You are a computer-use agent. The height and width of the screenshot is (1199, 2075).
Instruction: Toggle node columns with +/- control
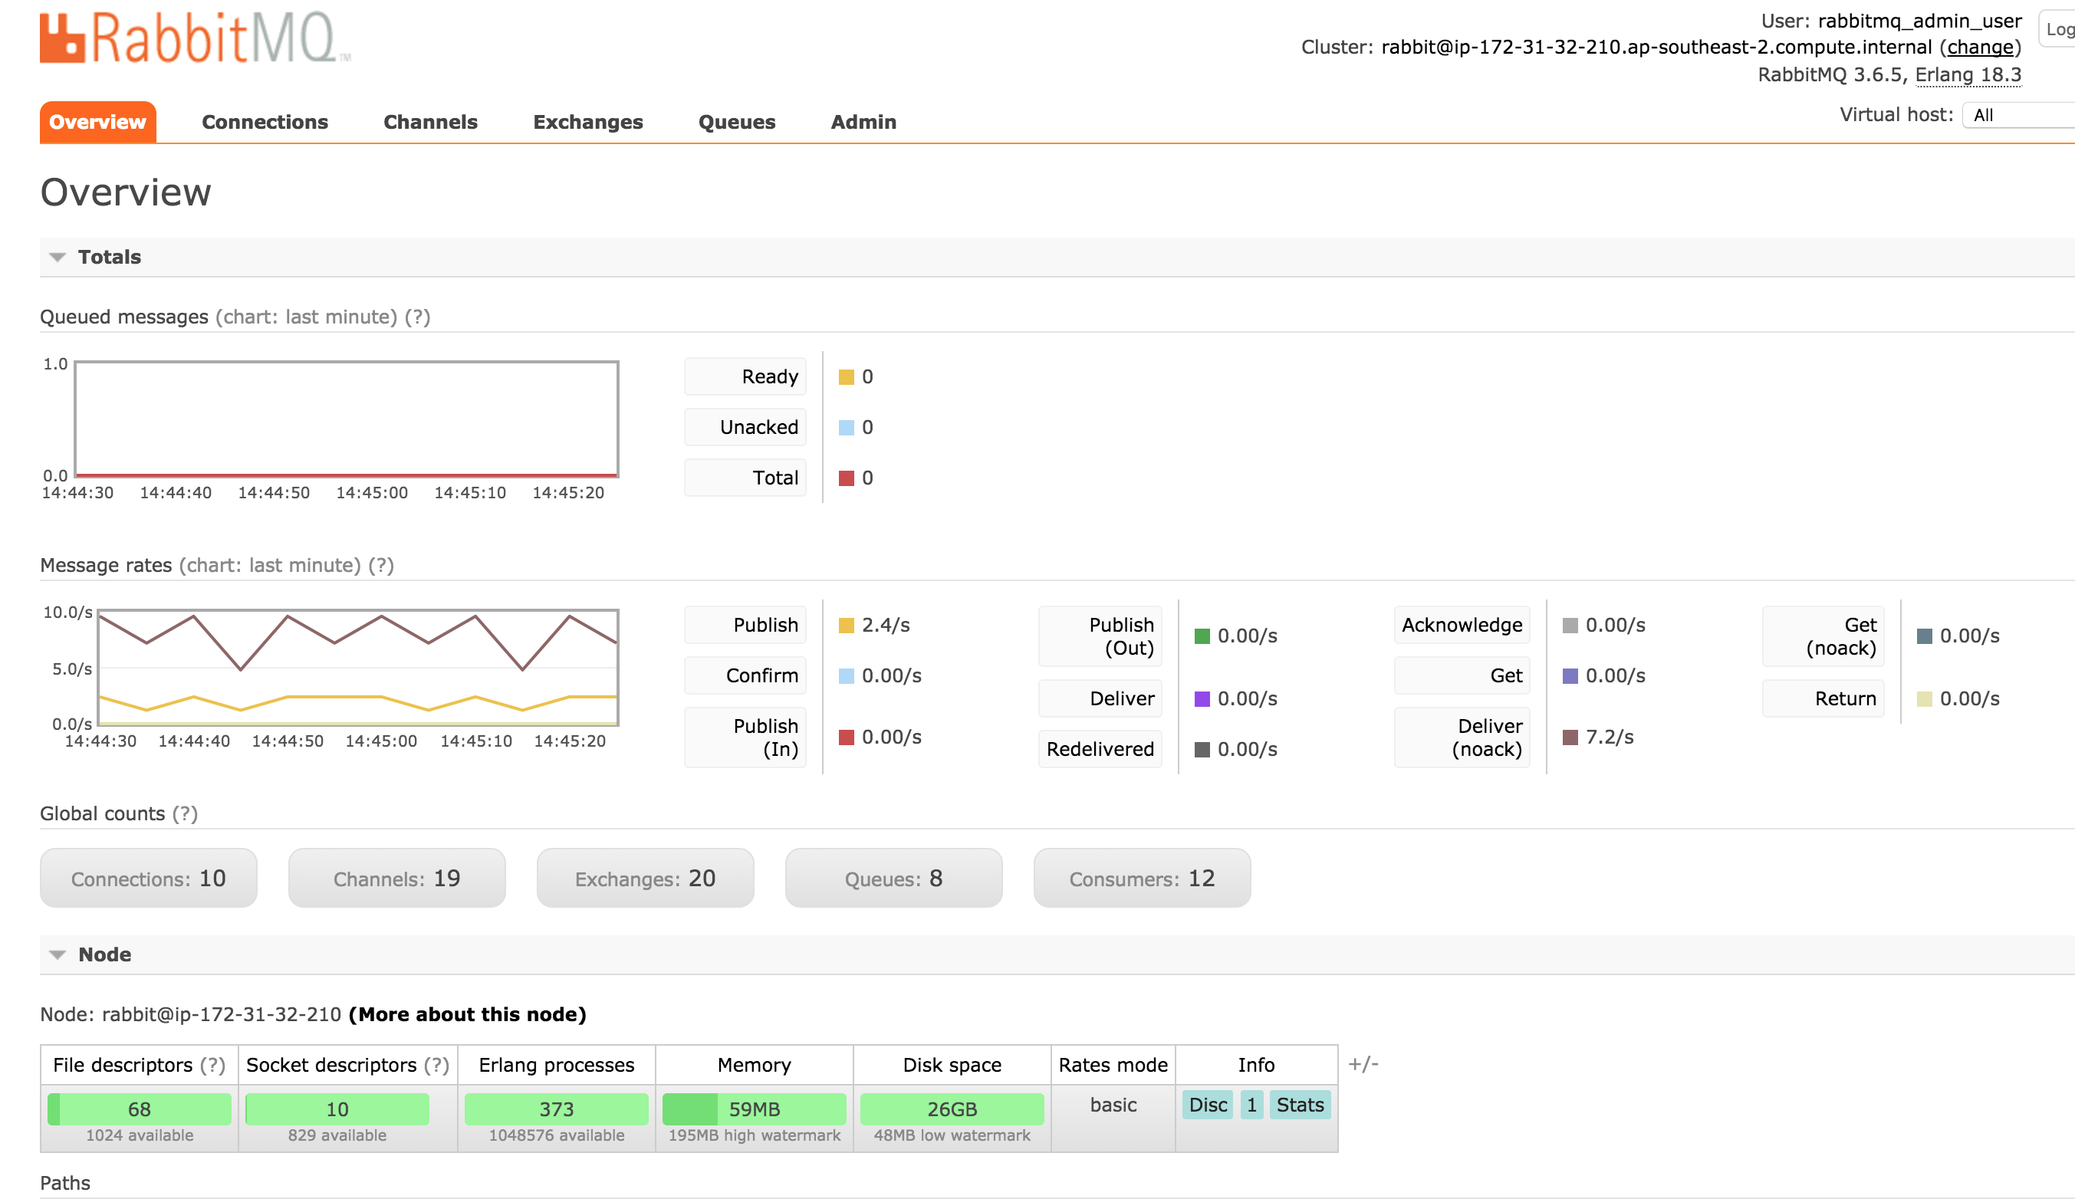point(1363,1064)
